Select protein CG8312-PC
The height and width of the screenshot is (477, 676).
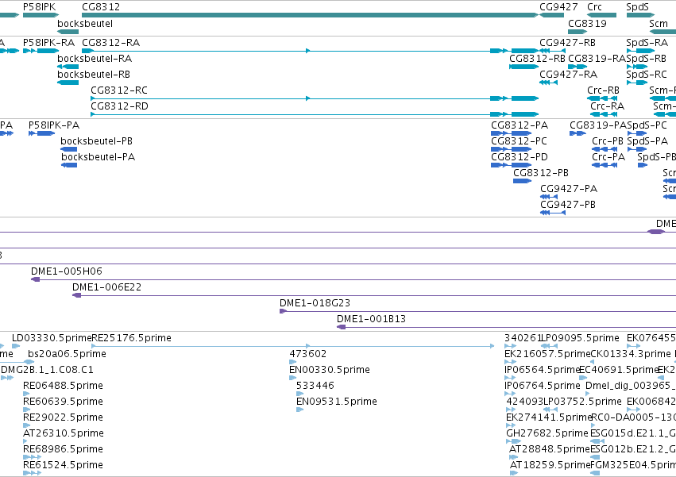coord(519,141)
